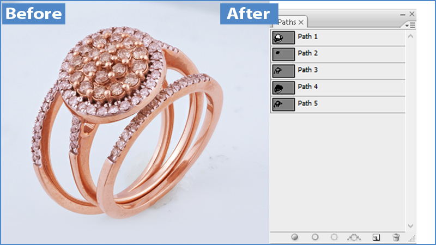Click the panel resize grip corner

click(x=412, y=238)
